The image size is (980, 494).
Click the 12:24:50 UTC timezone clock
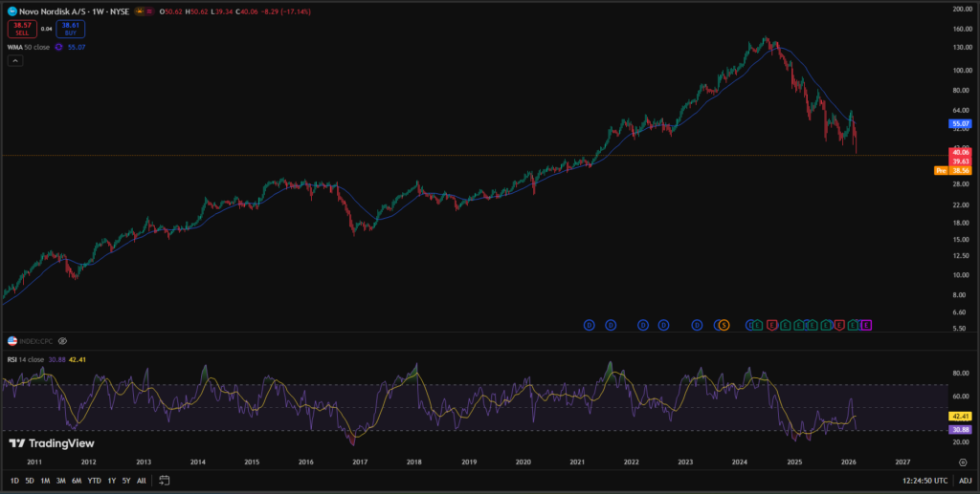[925, 481]
